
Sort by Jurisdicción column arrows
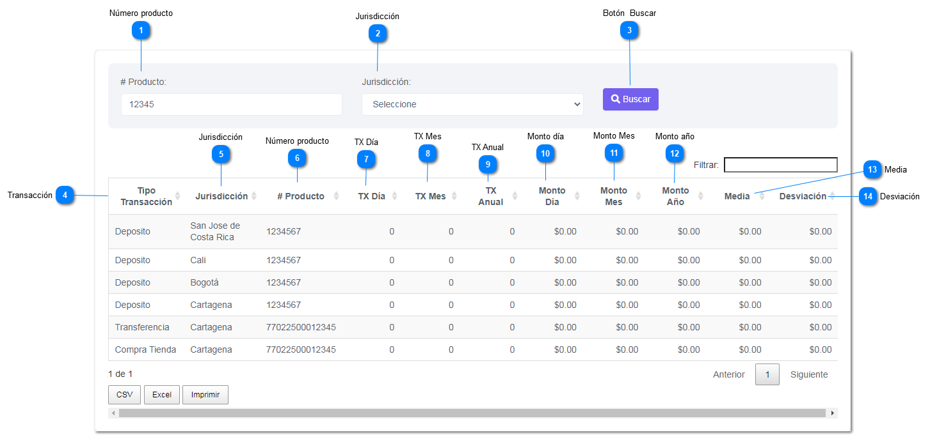253,196
